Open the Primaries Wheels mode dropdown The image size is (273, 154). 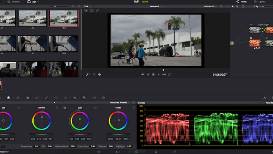[x=119, y=103]
